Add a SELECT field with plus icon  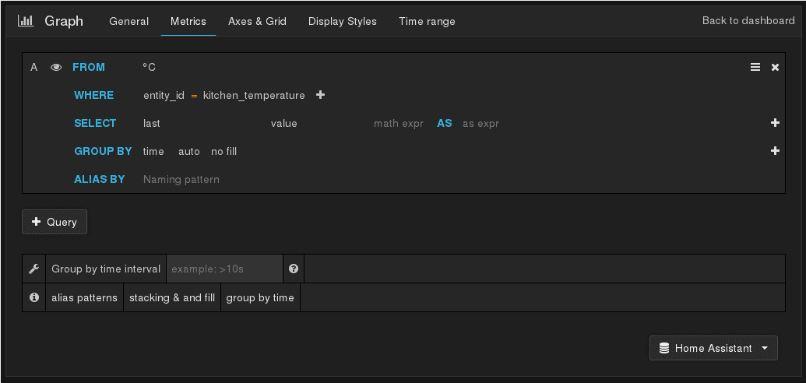tap(775, 123)
